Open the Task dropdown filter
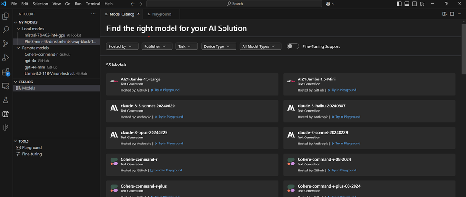Image resolution: width=466 pixels, height=197 pixels. point(187,46)
